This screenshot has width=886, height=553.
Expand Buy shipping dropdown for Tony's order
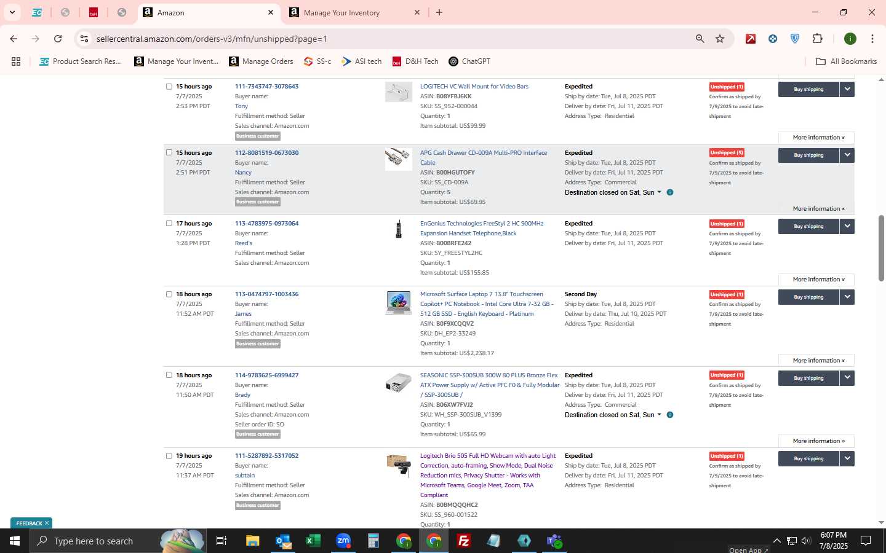tap(847, 89)
